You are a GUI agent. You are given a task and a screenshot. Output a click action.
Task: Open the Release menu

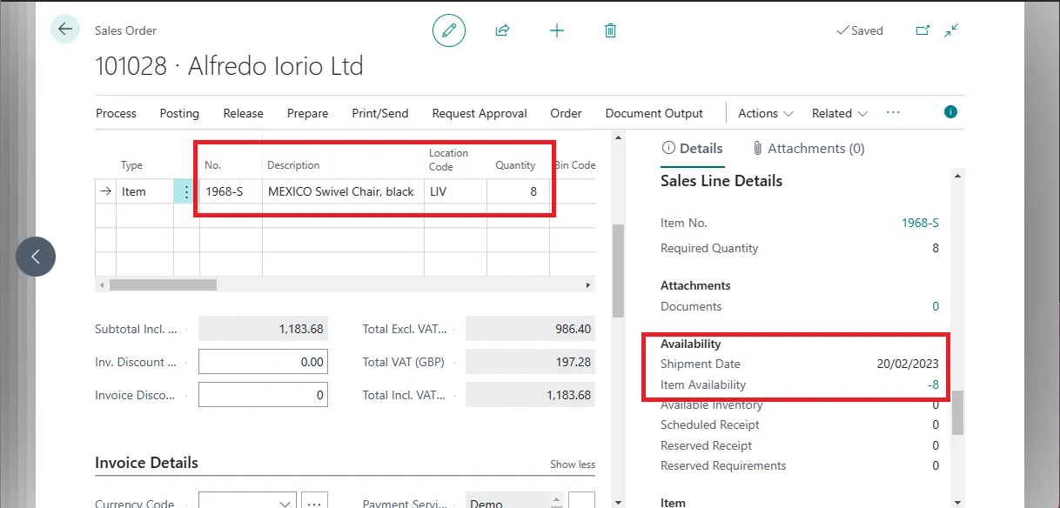[x=244, y=113]
